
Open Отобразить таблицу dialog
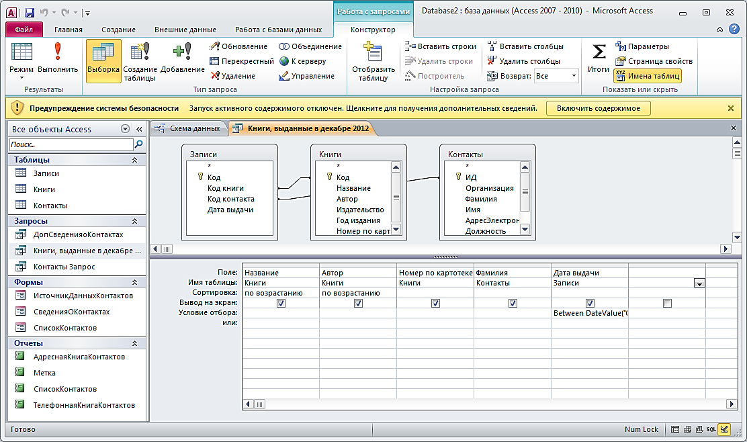(373, 61)
